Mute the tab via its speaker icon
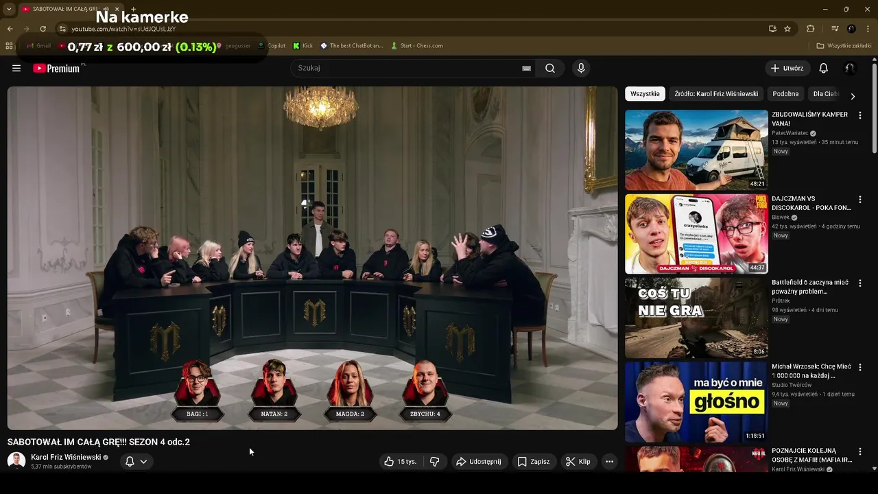878x494 pixels. pos(106,9)
